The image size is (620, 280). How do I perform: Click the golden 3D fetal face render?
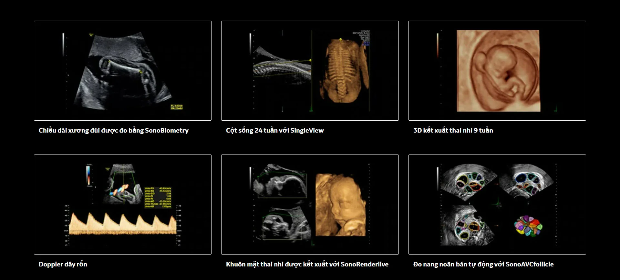click(341, 205)
